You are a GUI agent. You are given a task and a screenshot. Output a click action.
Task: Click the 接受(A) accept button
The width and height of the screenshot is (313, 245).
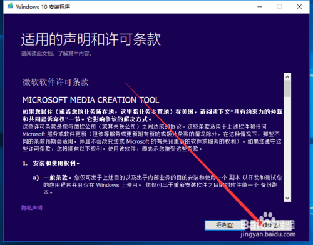pos(271,225)
